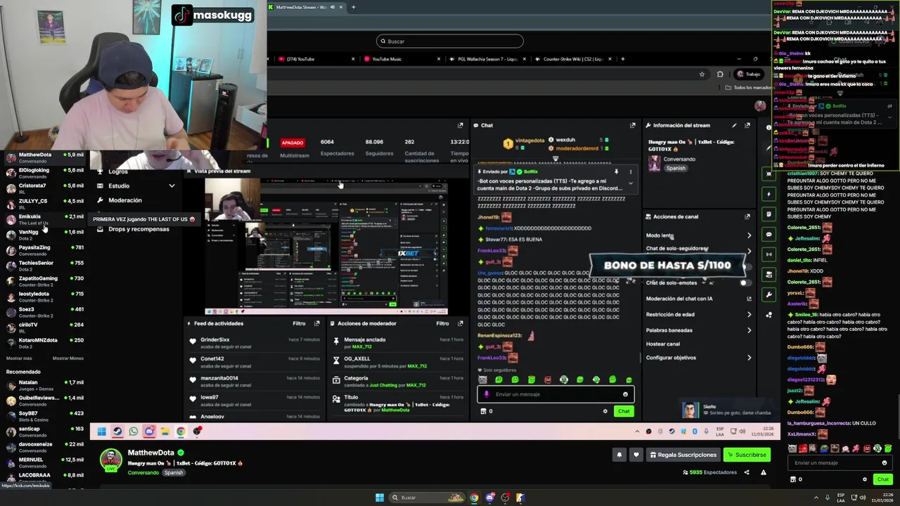Image resolution: width=900 pixels, height=506 pixels.
Task: Unpin the BotRix pinned message
Action: [617, 171]
